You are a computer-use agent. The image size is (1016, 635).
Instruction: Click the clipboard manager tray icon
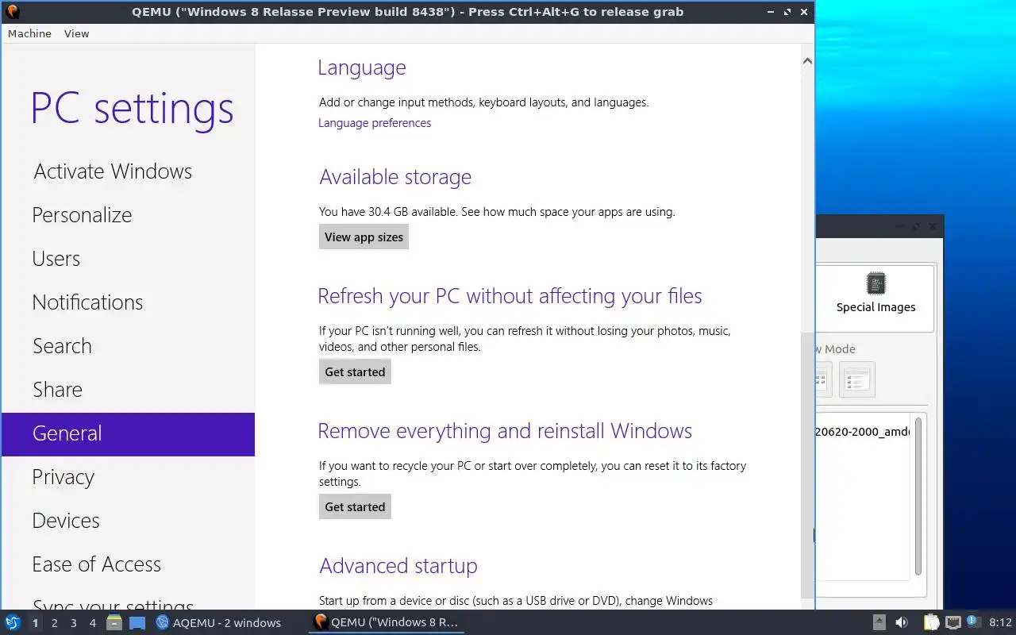pyautogui.click(x=931, y=622)
